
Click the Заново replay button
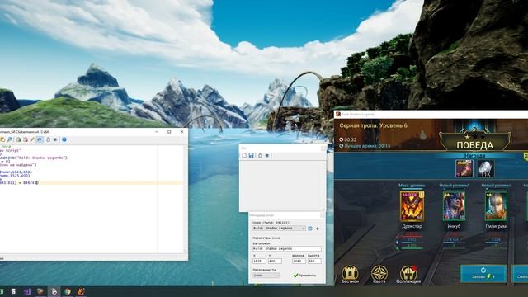click(x=483, y=273)
